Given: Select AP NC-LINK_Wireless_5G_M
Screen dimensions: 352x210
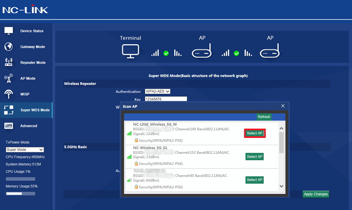Looking at the screenshot, I should (255, 133).
